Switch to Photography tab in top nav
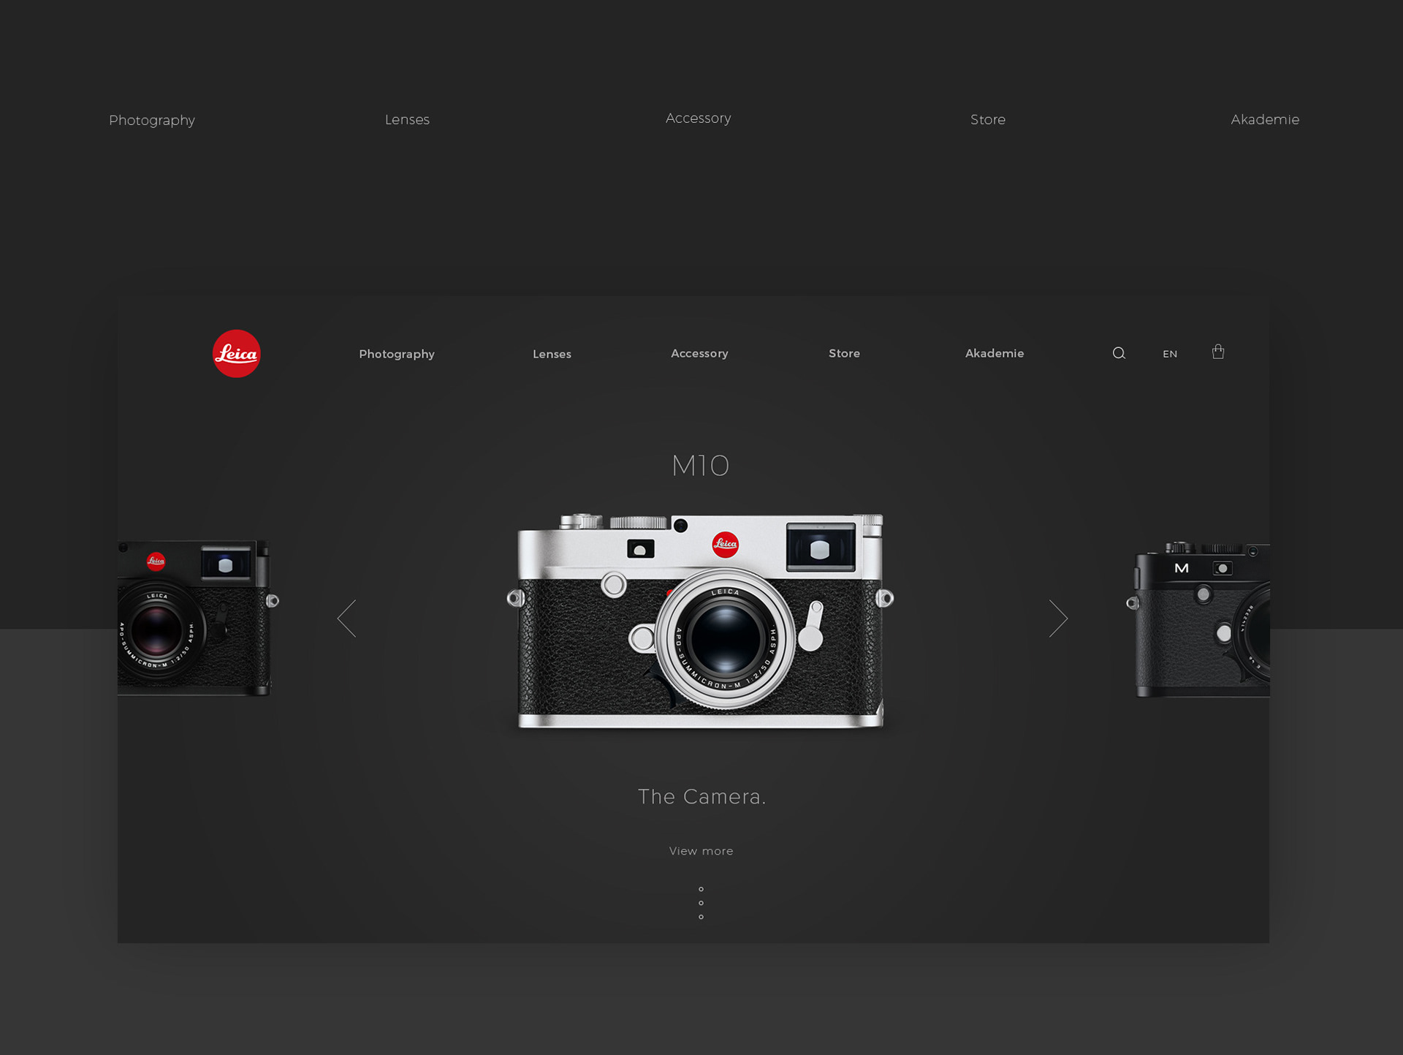Image resolution: width=1403 pixels, height=1055 pixels. (x=152, y=120)
